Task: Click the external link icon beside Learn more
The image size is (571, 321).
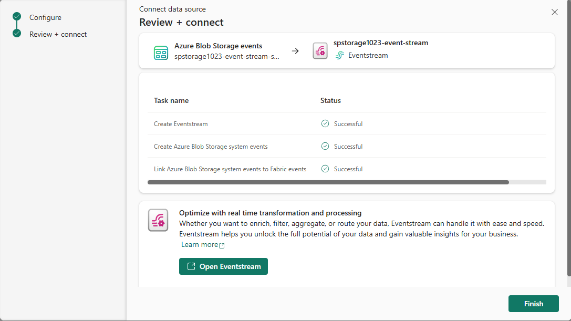Action: [x=222, y=245]
